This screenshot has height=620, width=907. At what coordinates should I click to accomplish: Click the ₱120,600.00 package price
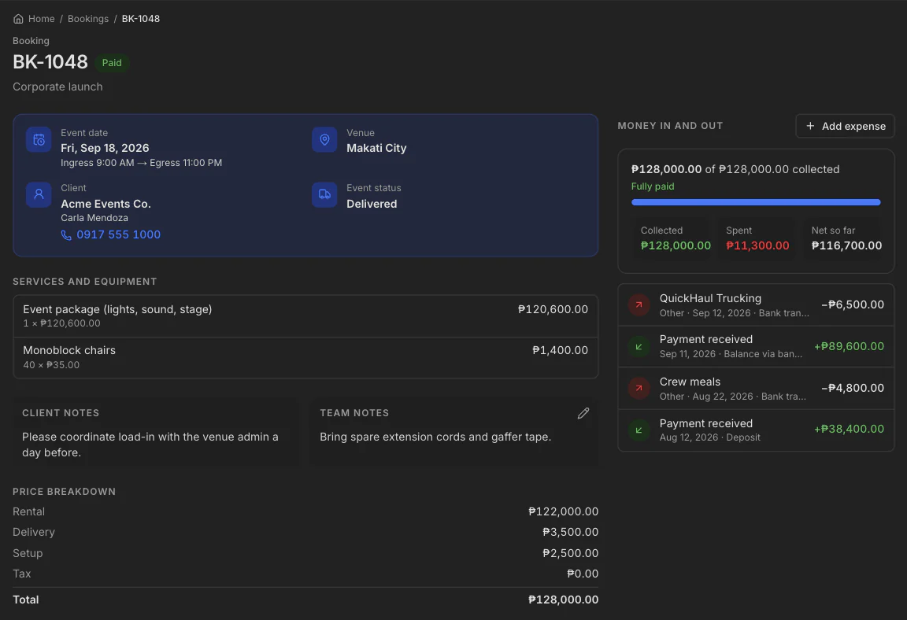[x=553, y=309]
